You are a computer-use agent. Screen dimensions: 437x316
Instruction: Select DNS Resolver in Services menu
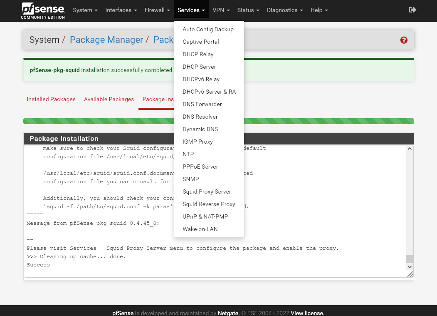click(200, 117)
